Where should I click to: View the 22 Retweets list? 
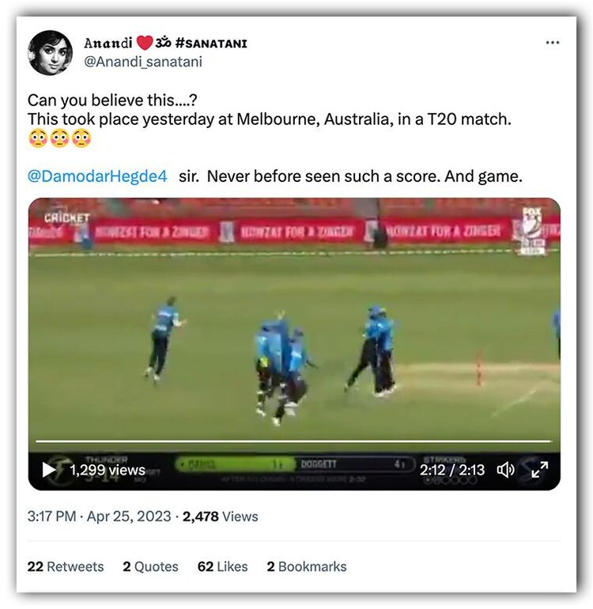66,566
